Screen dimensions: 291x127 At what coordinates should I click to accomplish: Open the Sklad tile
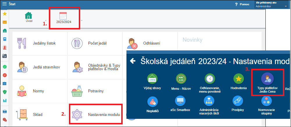pos(40,114)
